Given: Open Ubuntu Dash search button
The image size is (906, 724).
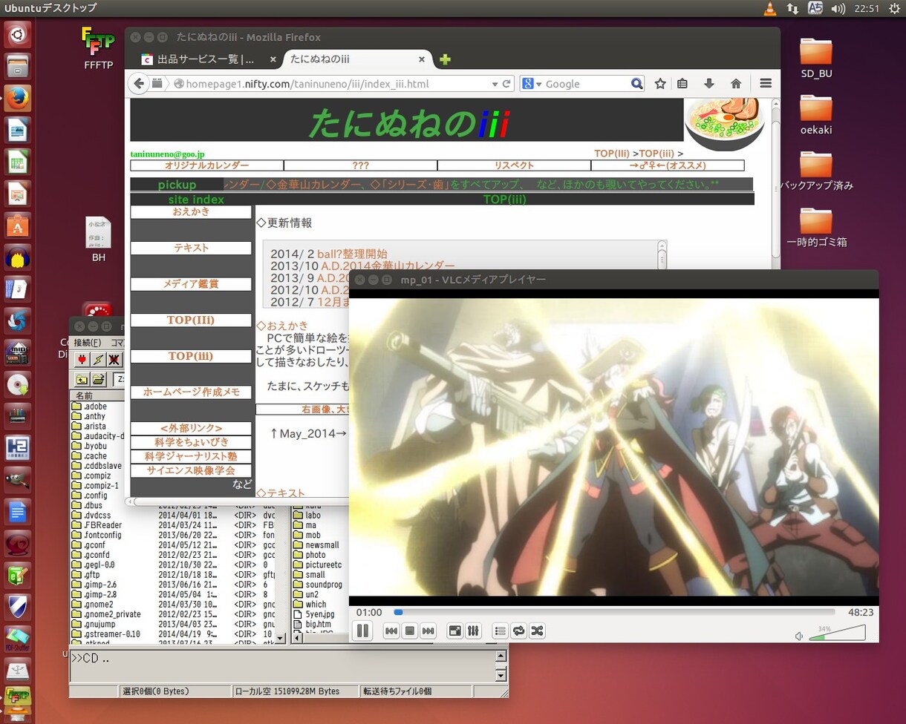Looking at the screenshot, I should 18,33.
